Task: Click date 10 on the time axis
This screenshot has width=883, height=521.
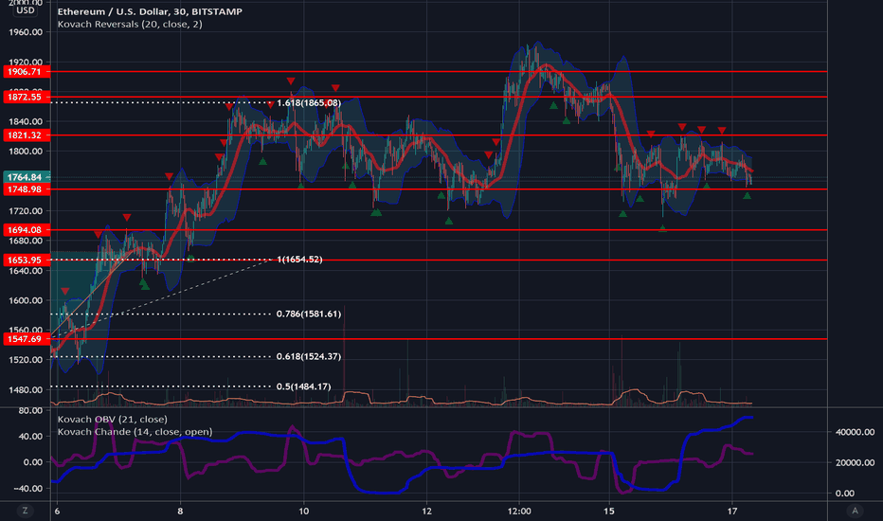Action: pos(303,512)
